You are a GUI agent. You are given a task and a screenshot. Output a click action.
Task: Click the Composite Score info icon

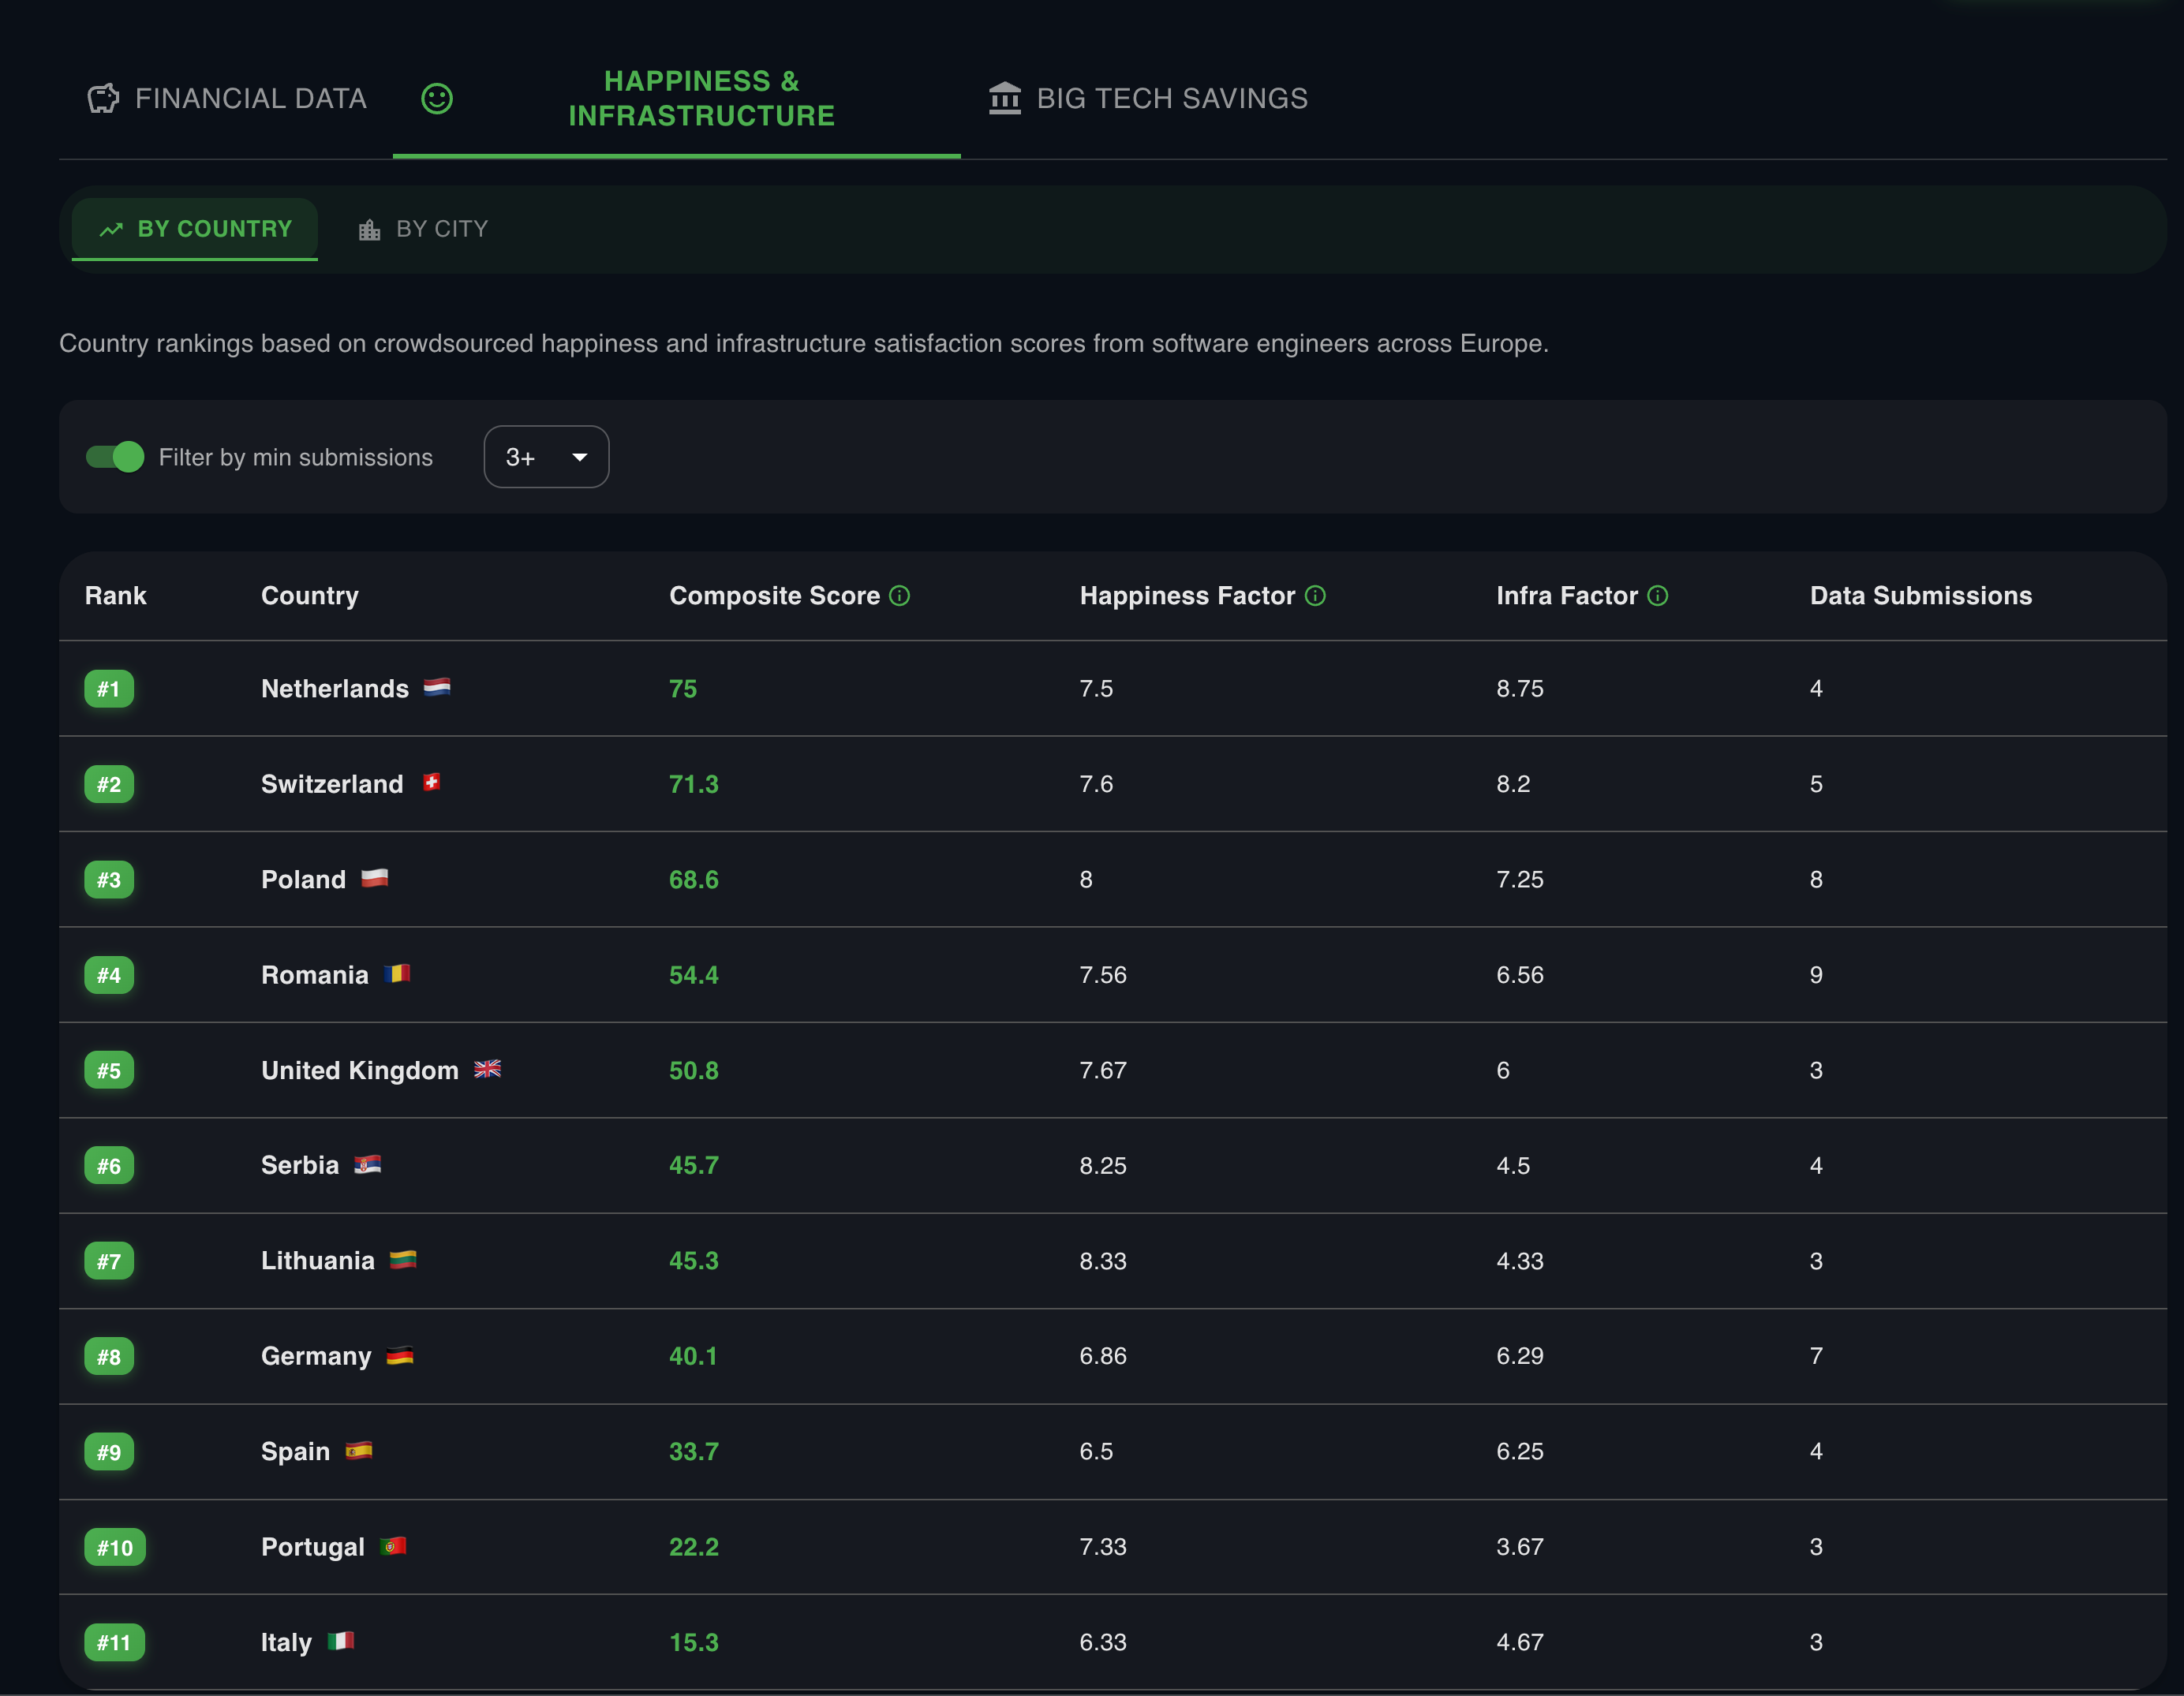click(x=900, y=596)
